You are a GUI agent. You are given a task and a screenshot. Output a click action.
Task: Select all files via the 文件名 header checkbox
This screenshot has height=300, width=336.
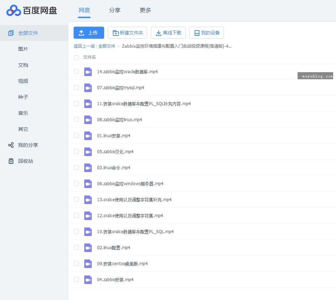(x=76, y=57)
